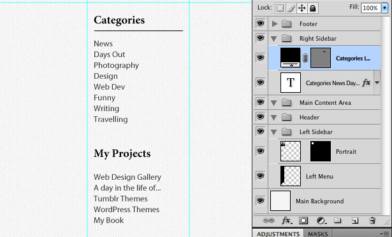This screenshot has height=237, width=392.
Task: Click the link layers chain icon
Action: (268, 220)
